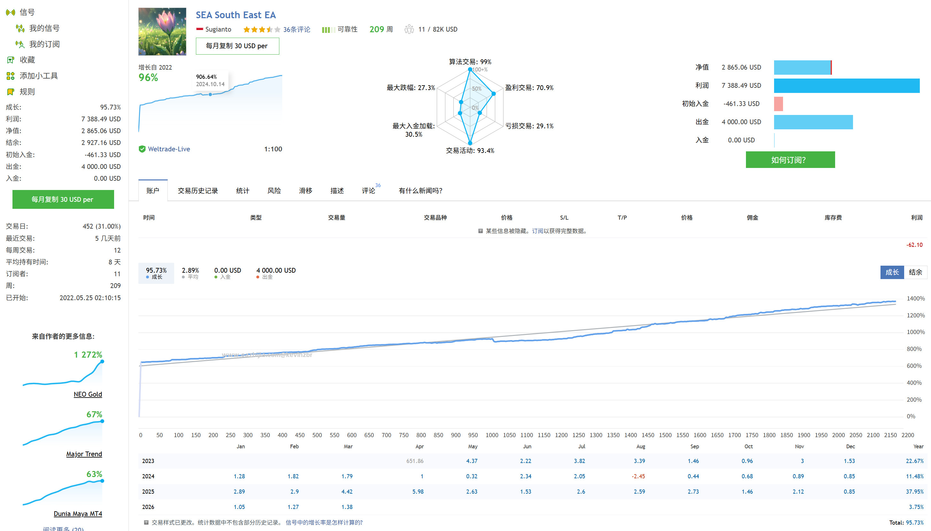
Task: Open the 36条评论 reviews link
Action: click(297, 29)
